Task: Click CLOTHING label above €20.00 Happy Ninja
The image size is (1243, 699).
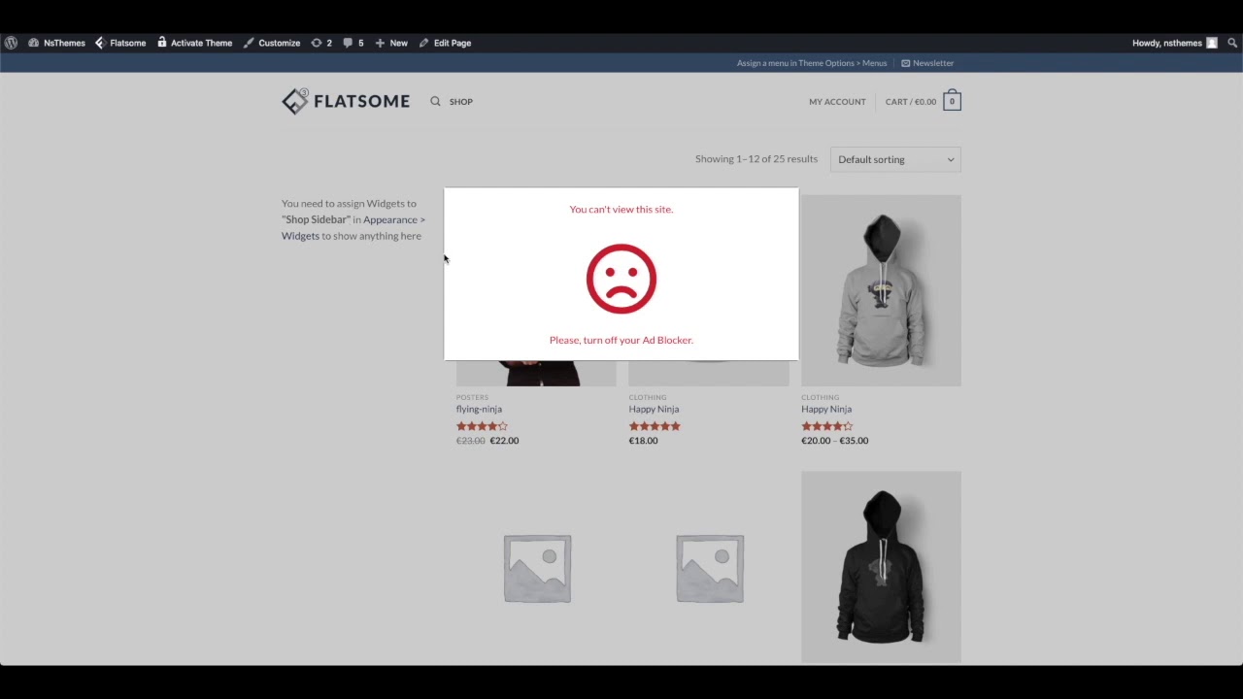Action: click(x=821, y=397)
